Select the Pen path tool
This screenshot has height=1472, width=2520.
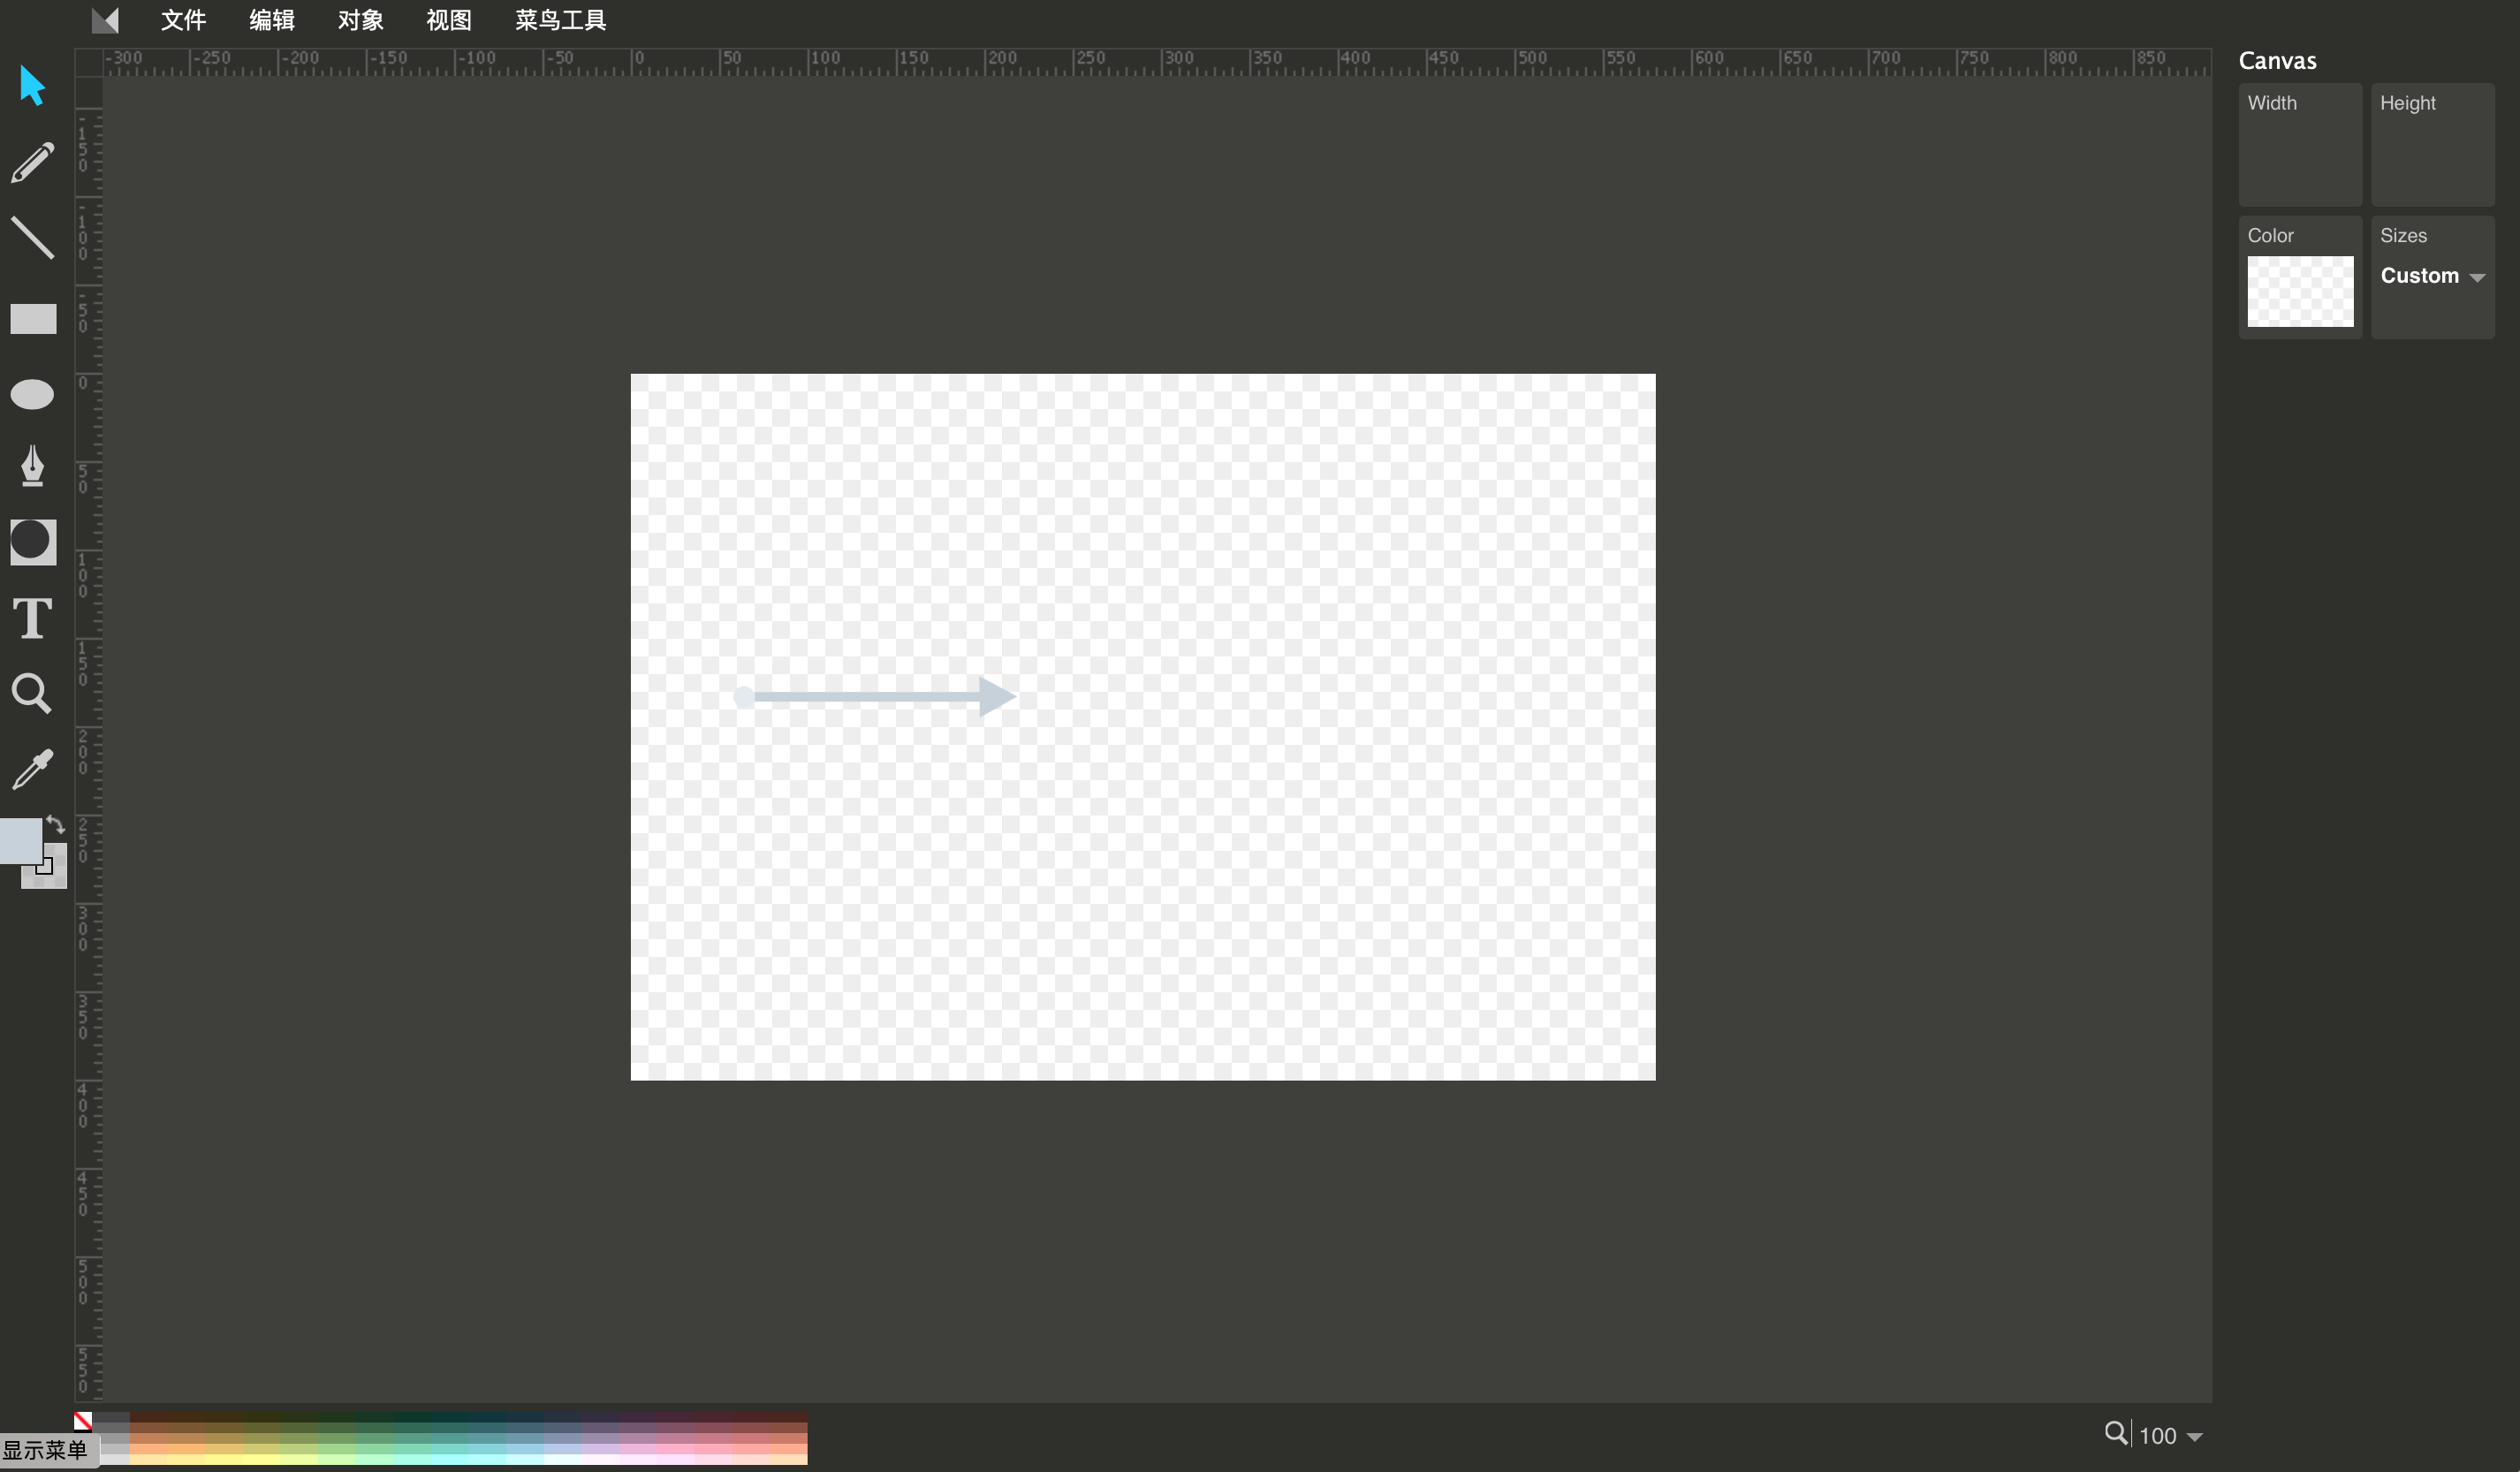[x=32, y=466]
